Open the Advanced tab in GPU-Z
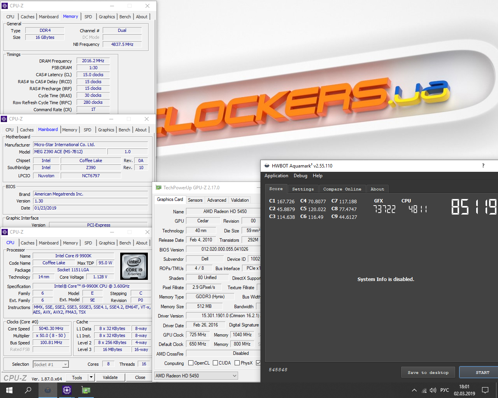This screenshot has width=498, height=398. [x=217, y=200]
